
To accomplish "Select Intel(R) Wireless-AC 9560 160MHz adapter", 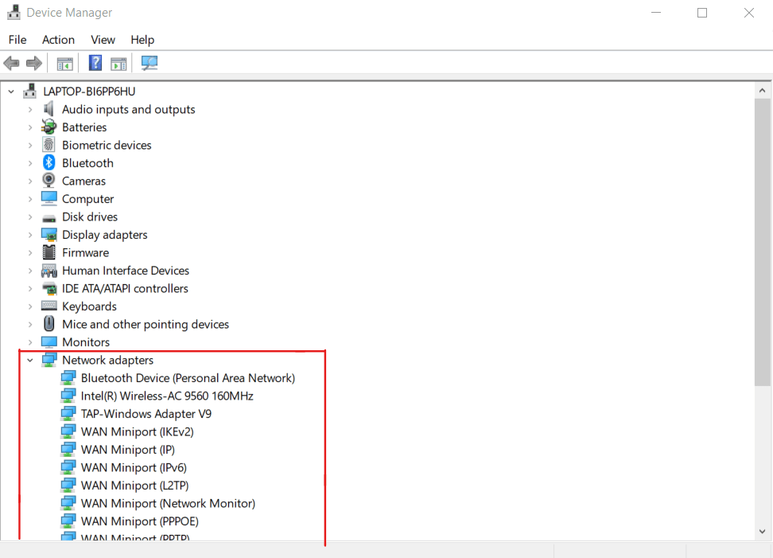I will [167, 396].
